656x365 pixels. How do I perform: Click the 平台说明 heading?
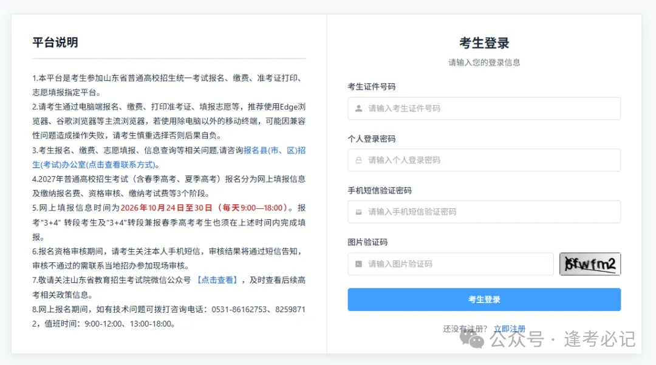pos(55,43)
